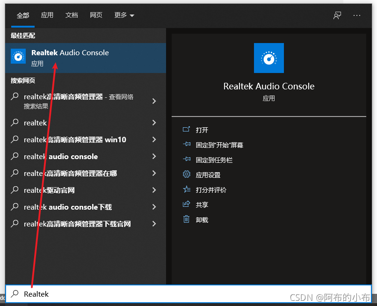Expand arrow for realtek高清晰音频管理器下载官网
The height and width of the screenshot is (306, 377).
154,224
